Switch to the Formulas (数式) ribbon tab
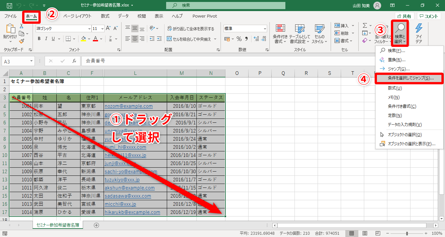 pos(105,16)
